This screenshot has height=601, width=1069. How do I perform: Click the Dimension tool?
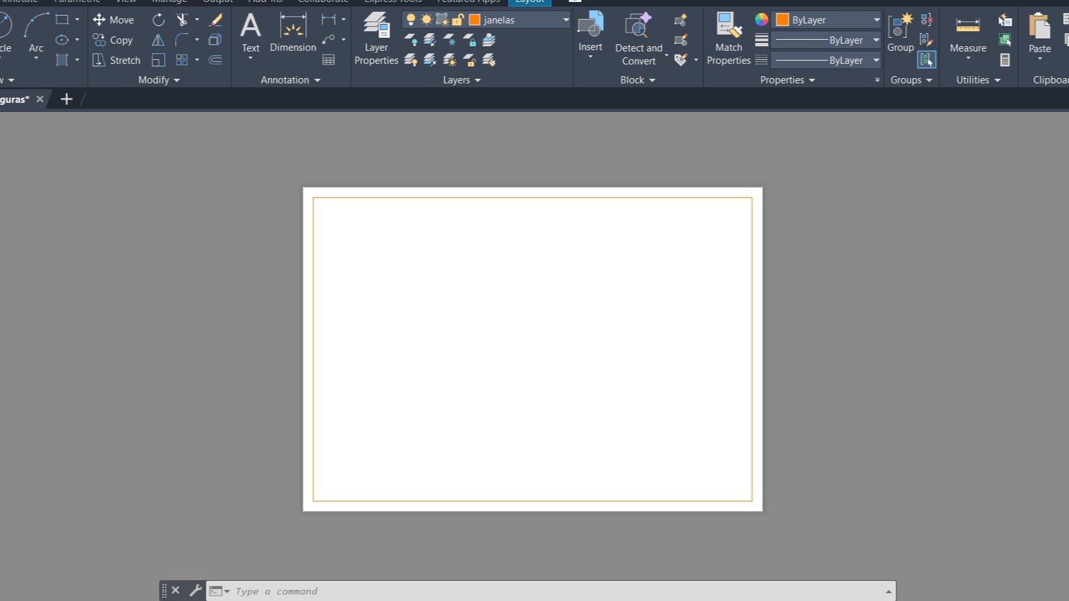click(293, 33)
